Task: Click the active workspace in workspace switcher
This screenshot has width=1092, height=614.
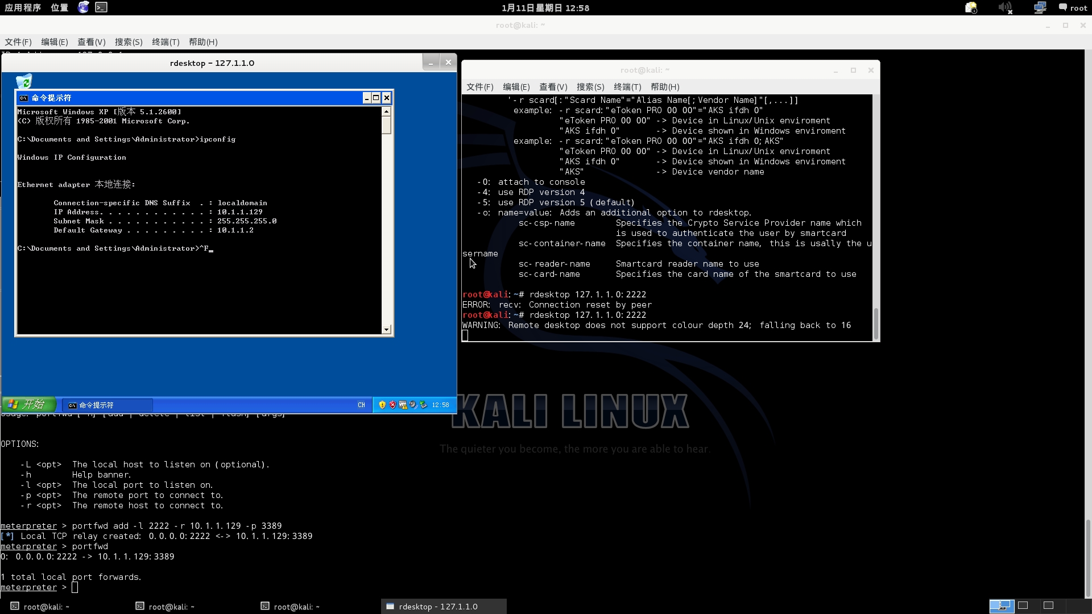Action: [1002, 606]
